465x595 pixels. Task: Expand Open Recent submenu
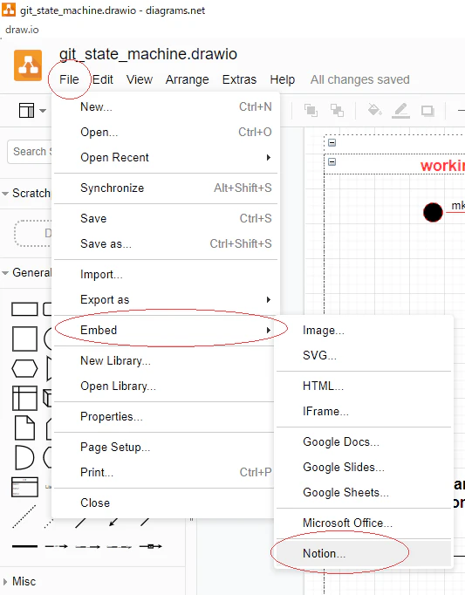pyautogui.click(x=166, y=158)
